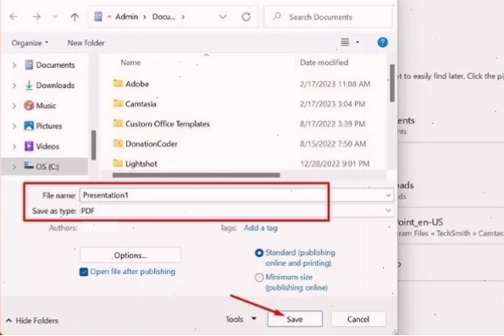Refresh the folder view
Viewport: 504px width, 336px height.
(x=246, y=17)
